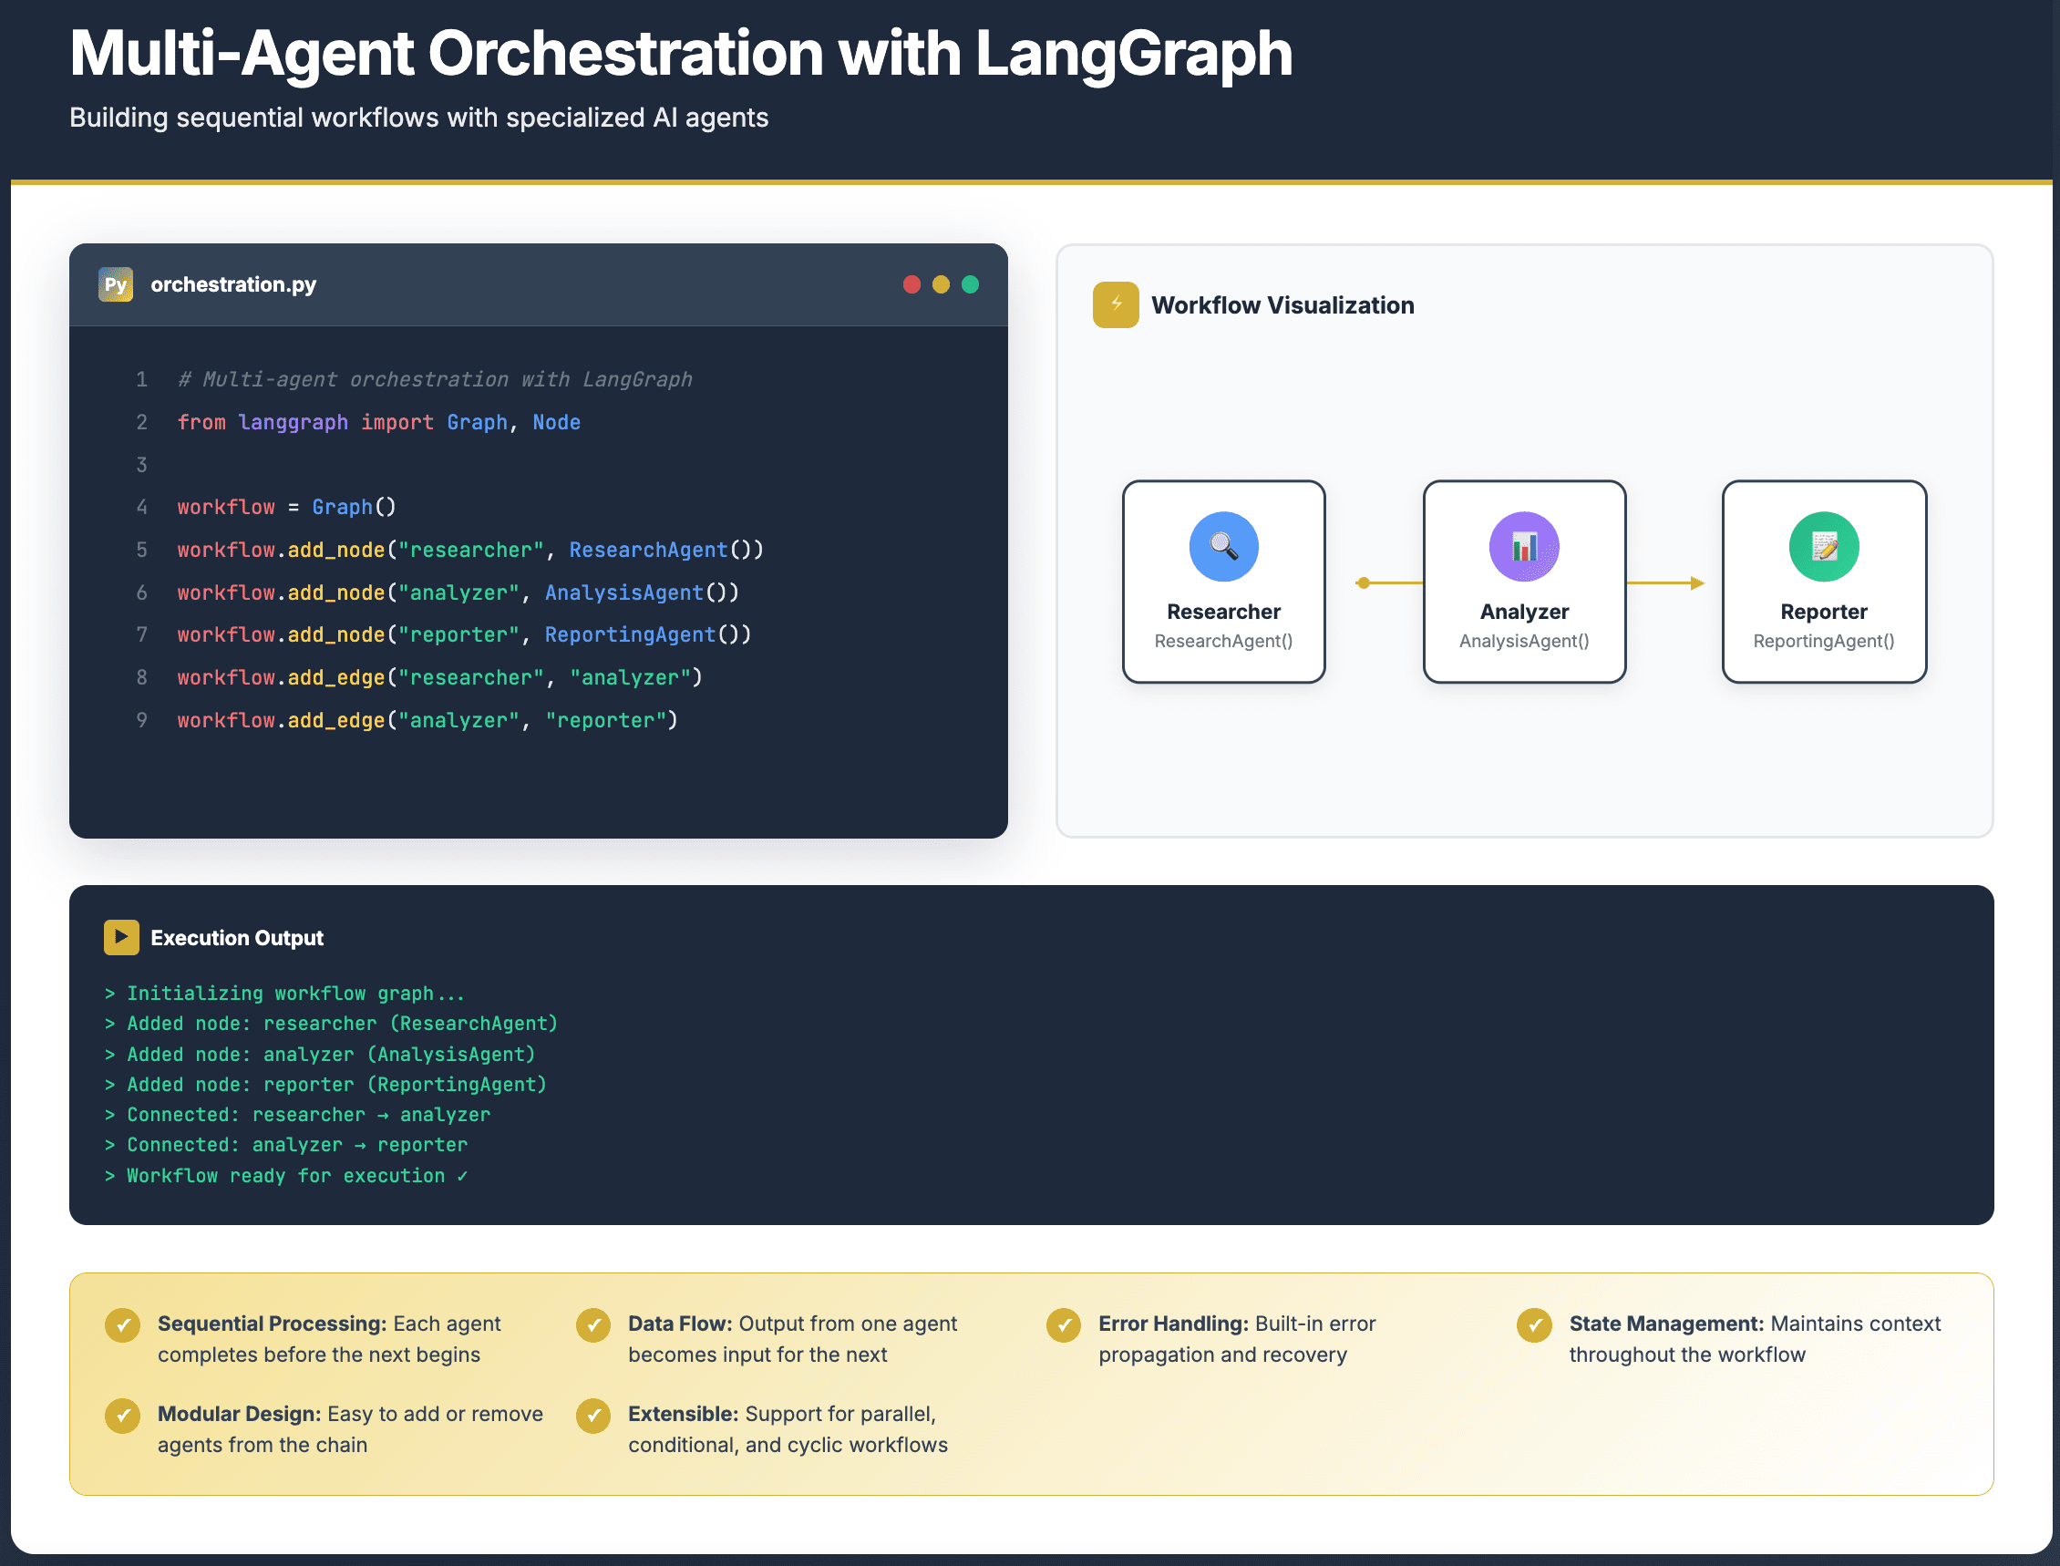Viewport: 2060px width, 1566px height.
Task: Click 'Initializing workflow graph...' output line
Action: 284,994
